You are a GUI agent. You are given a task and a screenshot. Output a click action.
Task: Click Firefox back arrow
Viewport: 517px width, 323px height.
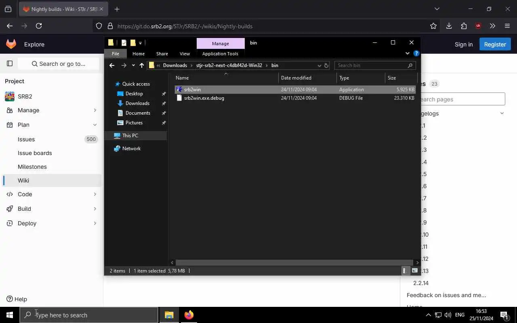point(10,26)
